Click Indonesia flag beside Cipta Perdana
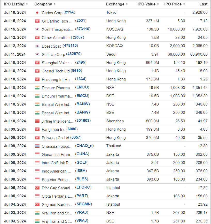The height and width of the screenshot is (224, 211). tap(37, 196)
